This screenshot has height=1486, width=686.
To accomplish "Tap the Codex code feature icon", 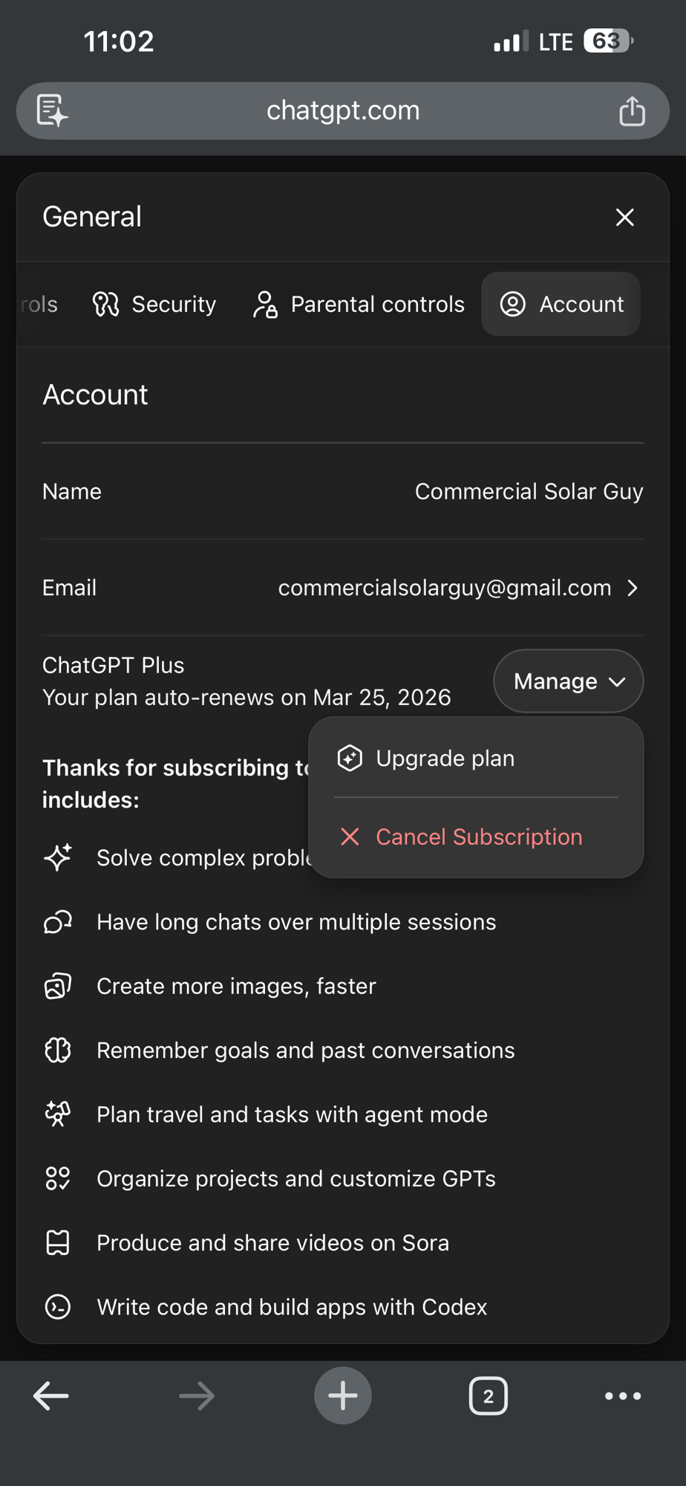I will (x=57, y=1306).
